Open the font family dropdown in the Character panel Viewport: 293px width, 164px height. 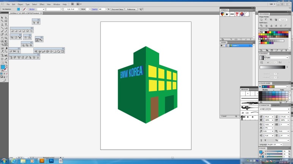point(289,109)
